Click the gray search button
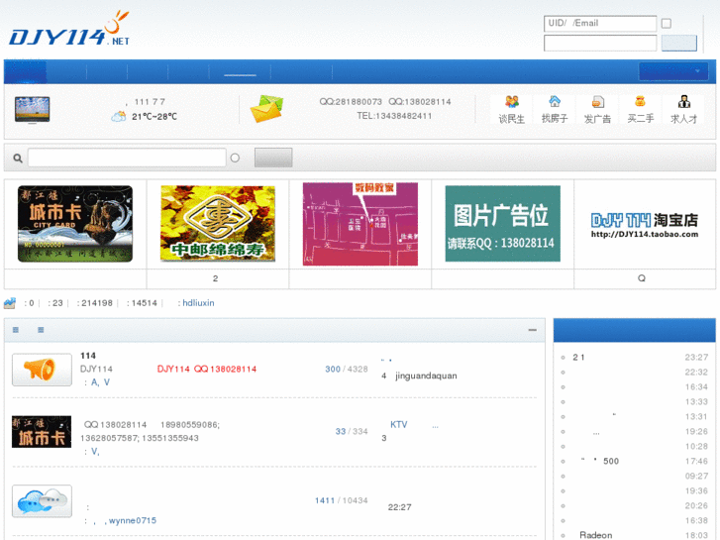720x540 pixels. (273, 158)
